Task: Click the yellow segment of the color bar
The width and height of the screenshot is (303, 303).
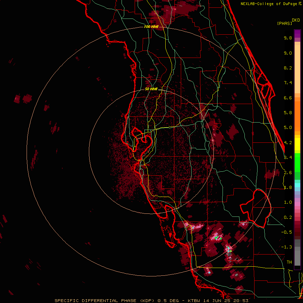Action: [x=297, y=144]
